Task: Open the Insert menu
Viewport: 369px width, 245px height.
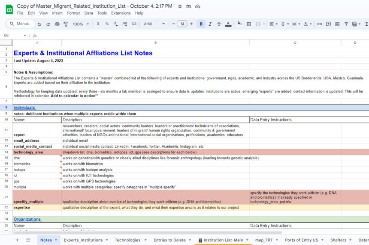Action: (x=57, y=13)
